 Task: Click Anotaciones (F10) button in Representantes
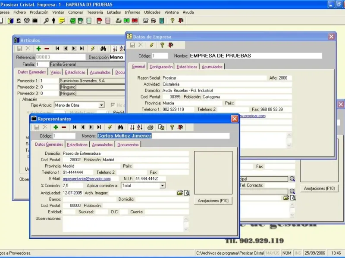pos(213,201)
